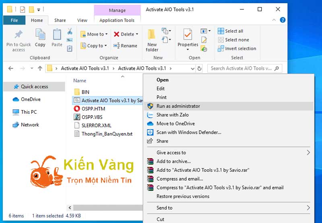Click the Easy access icon

click(x=165, y=40)
